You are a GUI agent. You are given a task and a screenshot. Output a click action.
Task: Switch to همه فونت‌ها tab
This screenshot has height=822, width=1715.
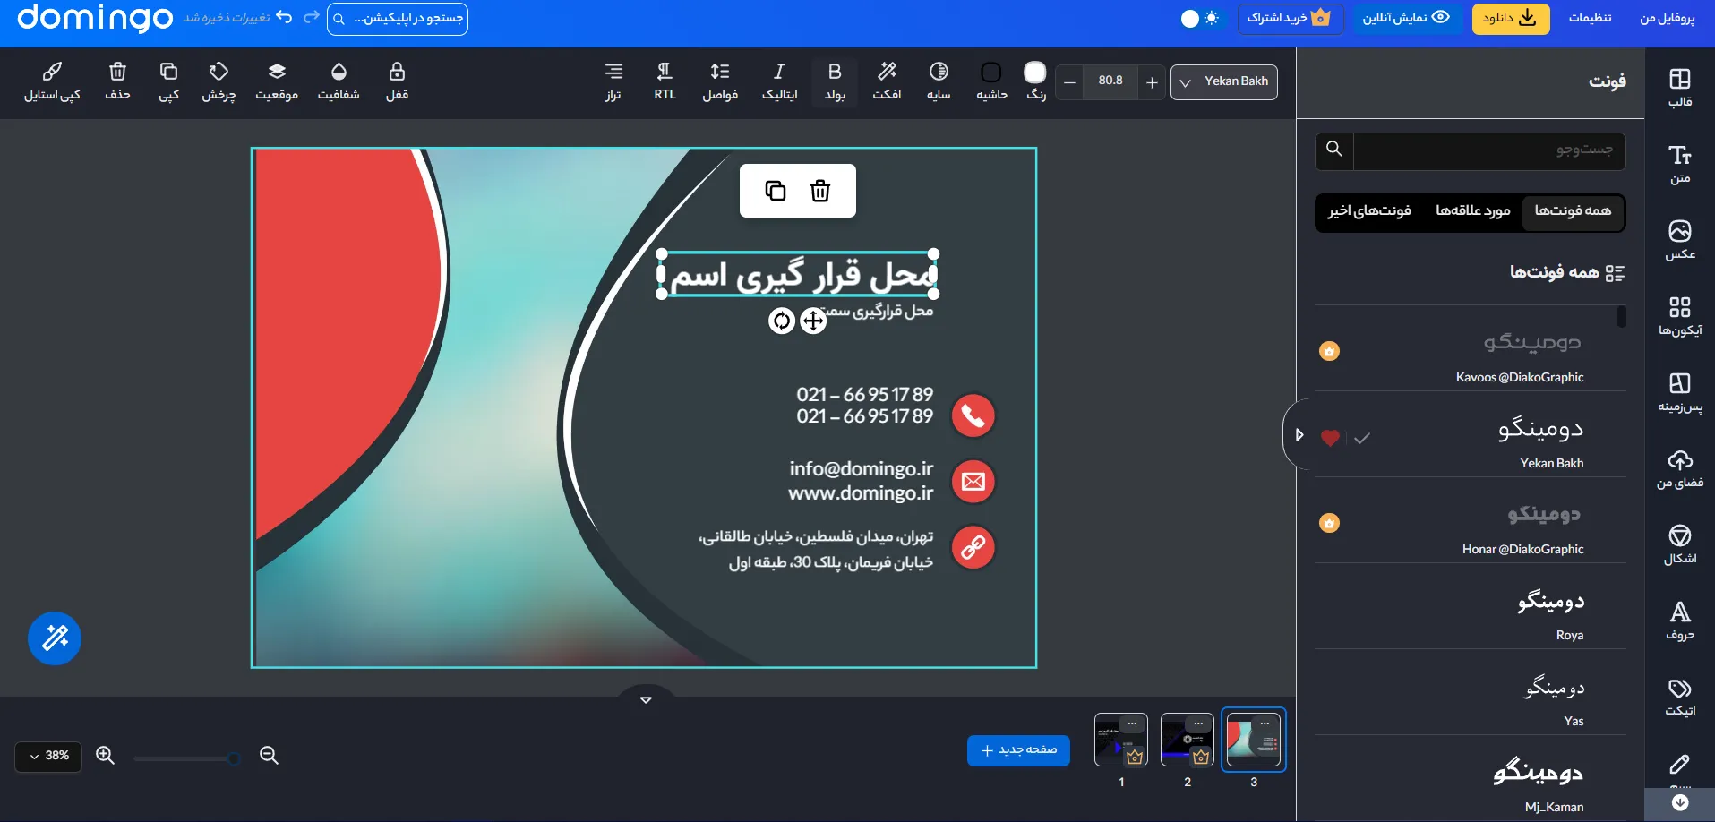click(x=1573, y=211)
